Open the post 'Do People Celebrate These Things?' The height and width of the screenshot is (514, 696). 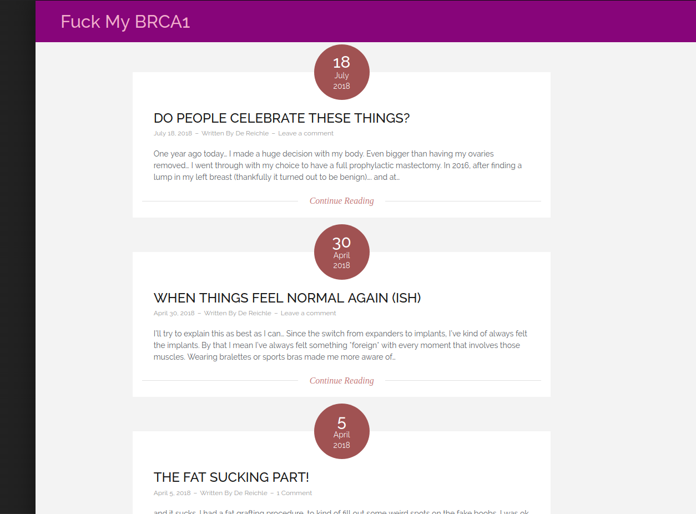[281, 118]
